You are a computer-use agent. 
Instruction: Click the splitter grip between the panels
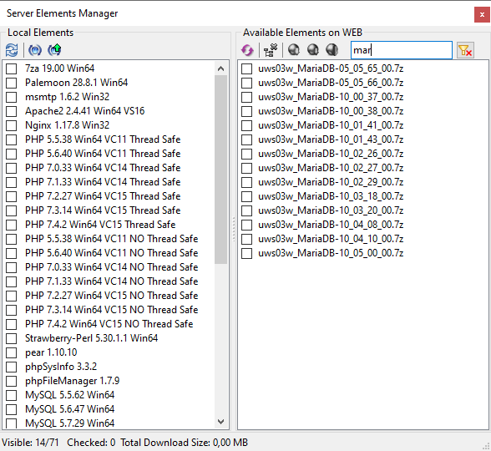[234, 229]
